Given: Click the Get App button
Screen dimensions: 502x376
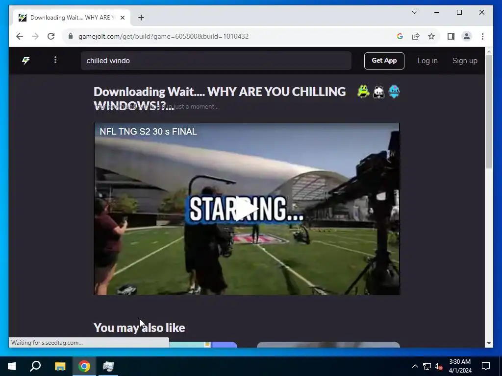Looking at the screenshot, I should tap(384, 61).
